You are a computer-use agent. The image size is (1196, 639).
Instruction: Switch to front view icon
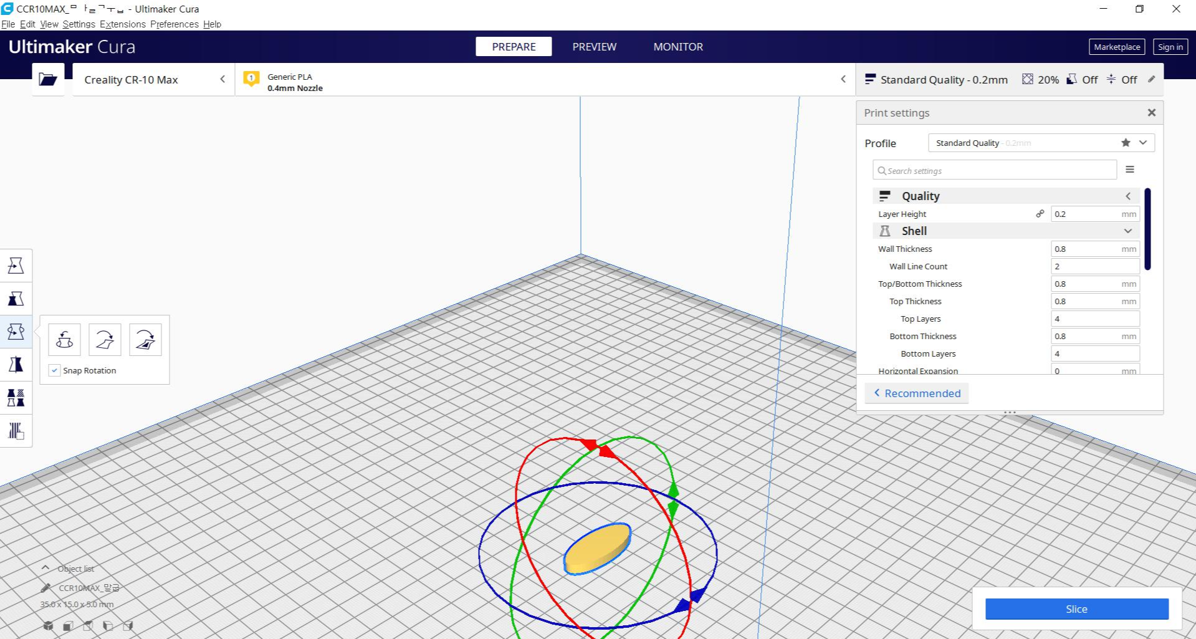click(x=69, y=626)
